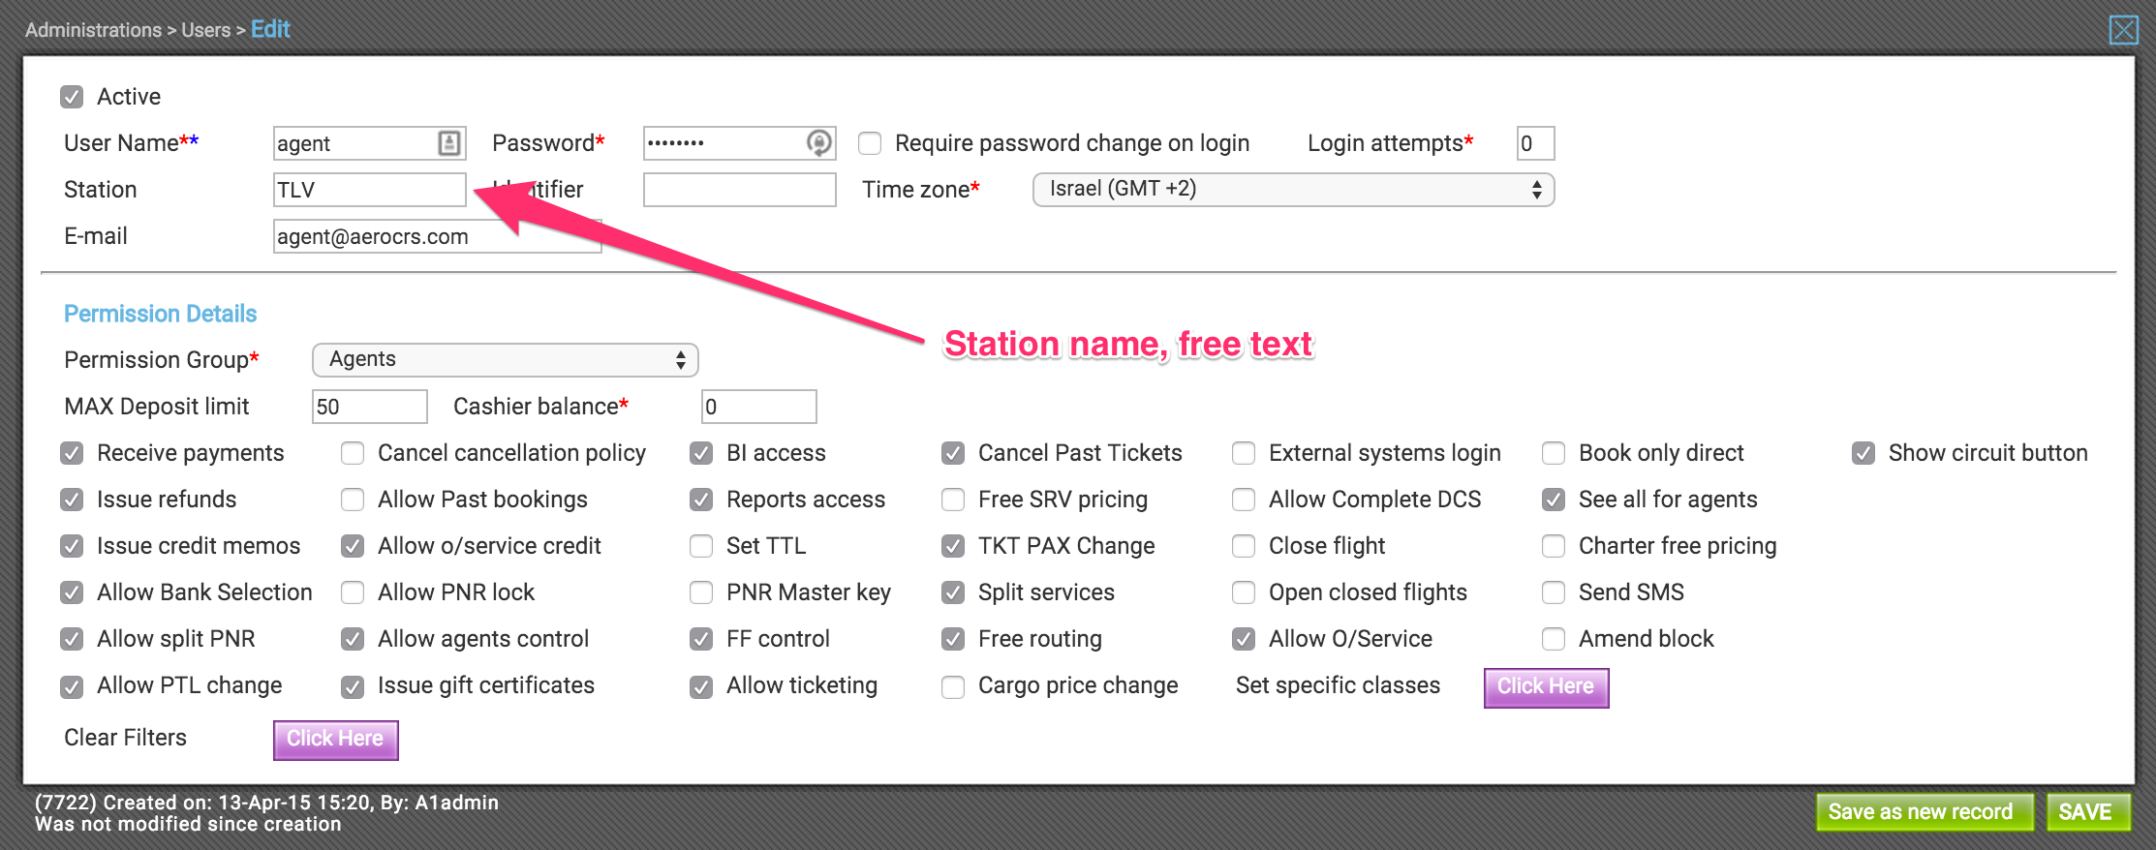Click Here button for Set specific classes
Screen dimensions: 2156x850
(1546, 687)
